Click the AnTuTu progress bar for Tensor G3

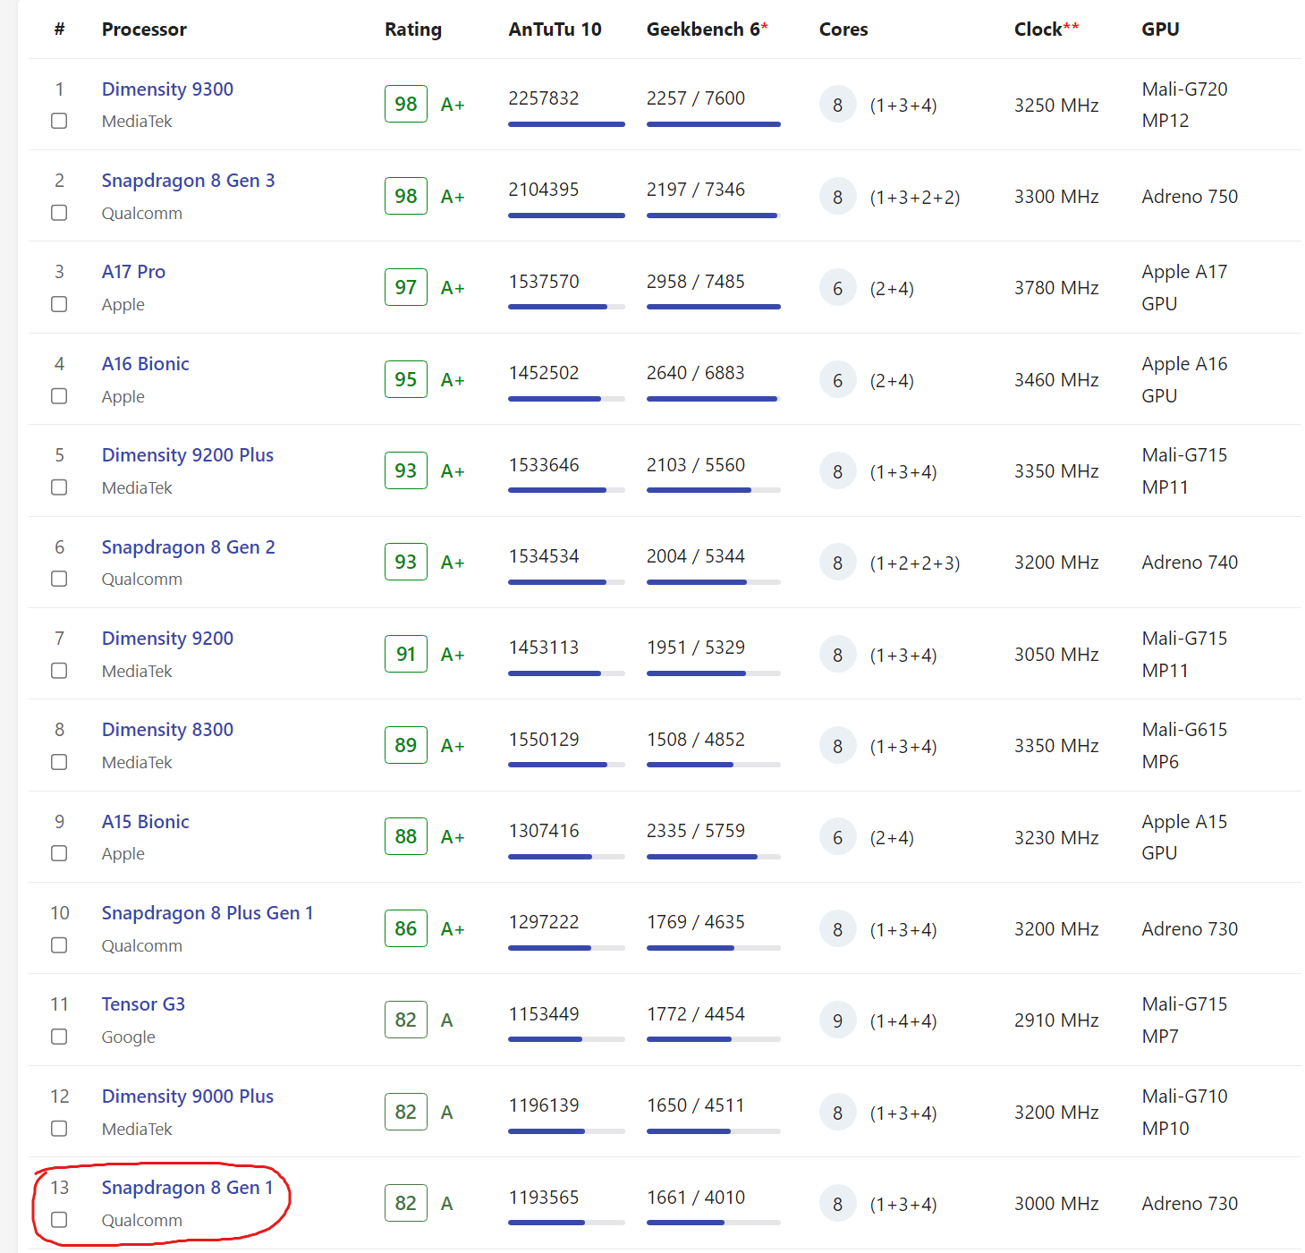point(566,1039)
